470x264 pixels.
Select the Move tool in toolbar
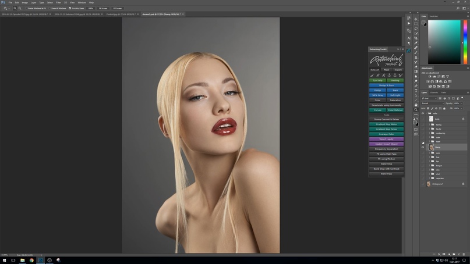pos(416,19)
